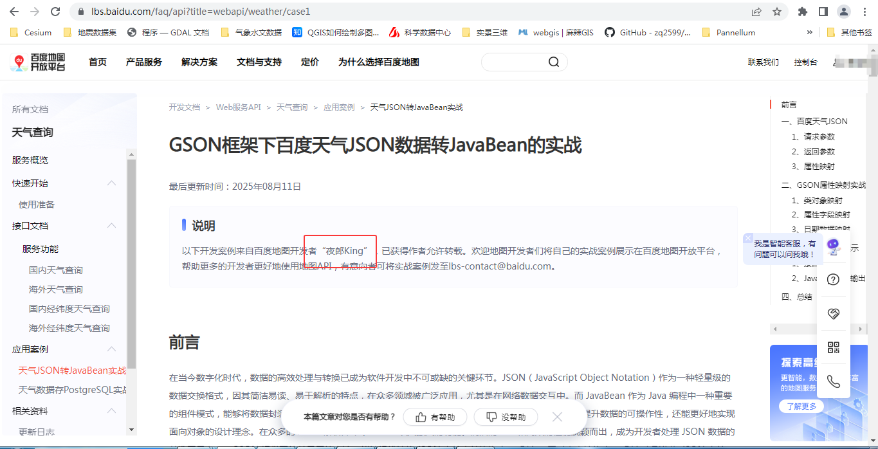The height and width of the screenshot is (449, 878).
Task: Click the browser forward arrow
Action: pyautogui.click(x=35, y=12)
